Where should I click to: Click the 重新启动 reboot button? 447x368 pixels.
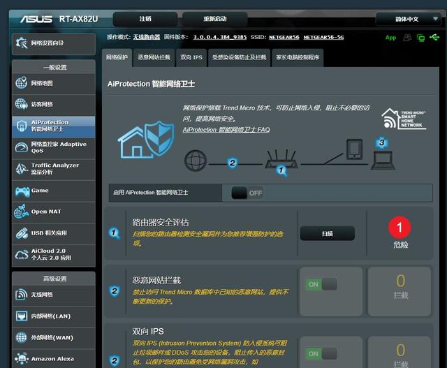point(215,19)
